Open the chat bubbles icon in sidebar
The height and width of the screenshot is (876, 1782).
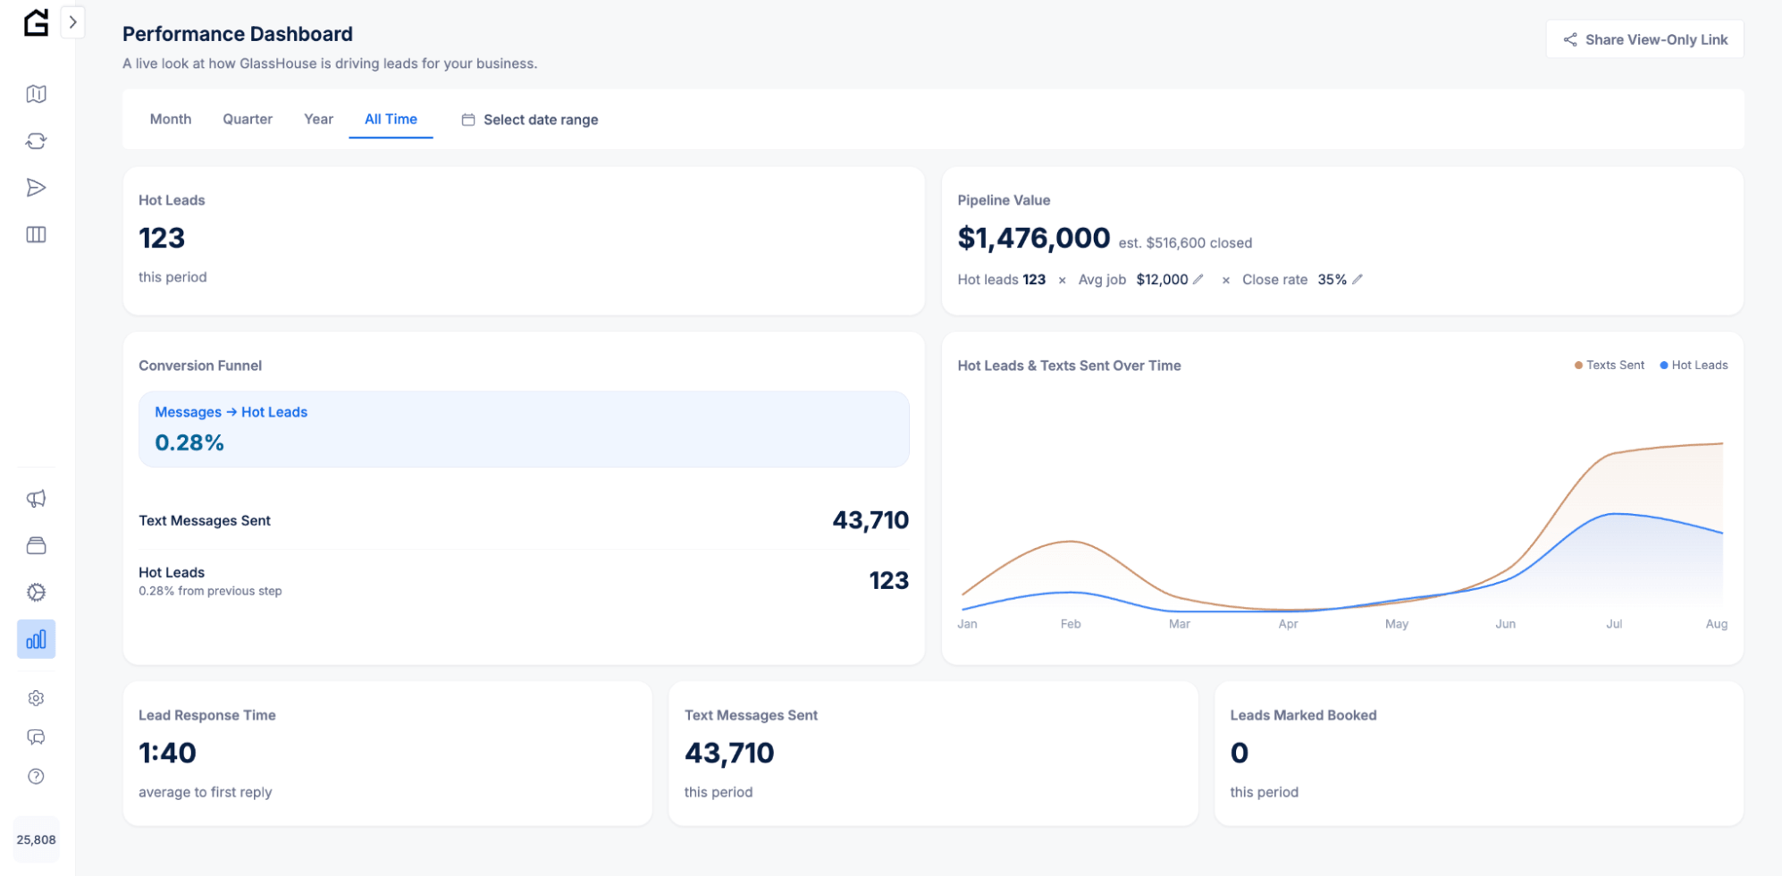[x=37, y=737]
